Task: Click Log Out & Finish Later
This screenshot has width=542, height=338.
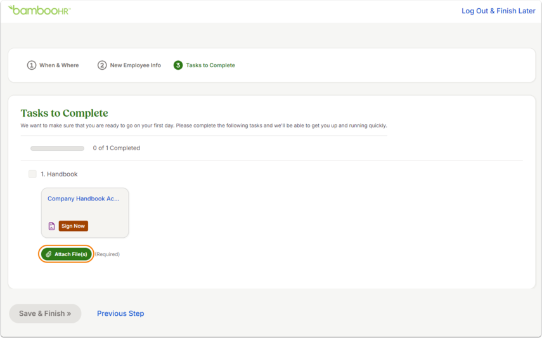Action: tap(498, 11)
